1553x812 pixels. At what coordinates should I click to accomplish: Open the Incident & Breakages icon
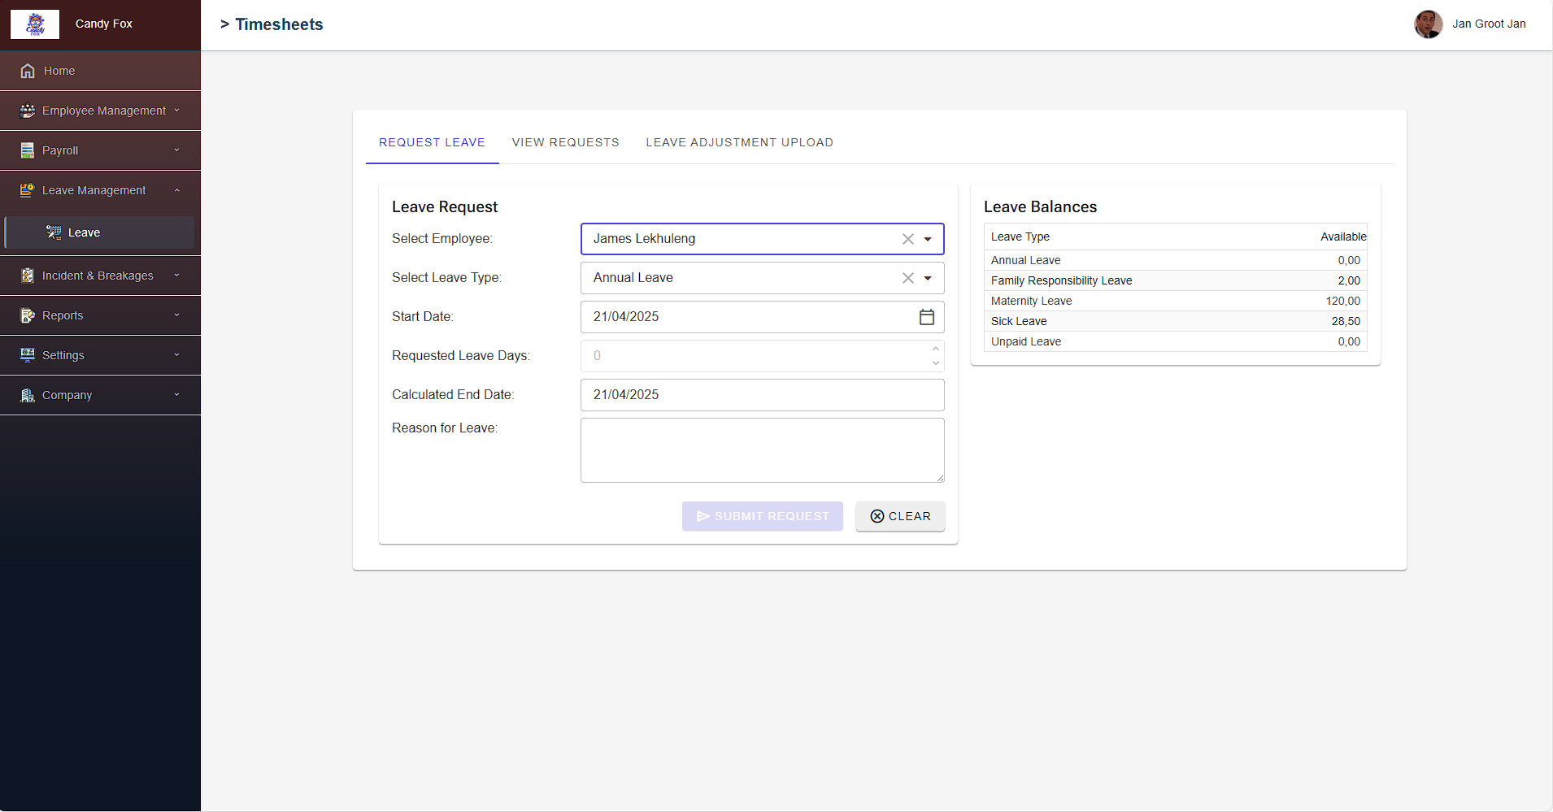[27, 275]
